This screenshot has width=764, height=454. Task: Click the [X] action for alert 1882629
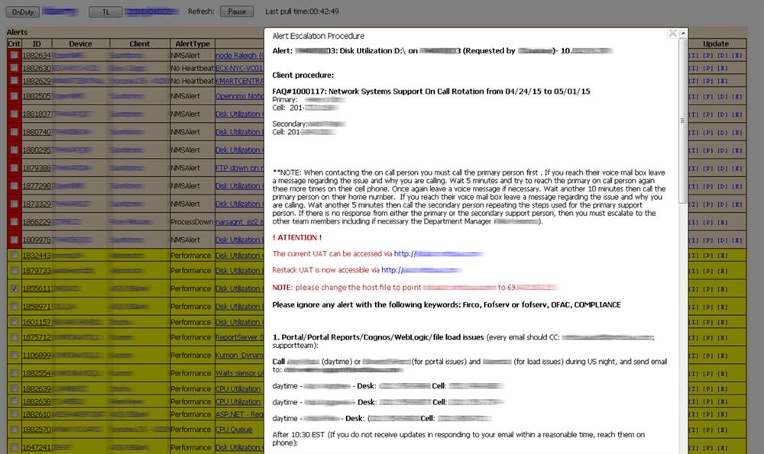tap(723, 81)
